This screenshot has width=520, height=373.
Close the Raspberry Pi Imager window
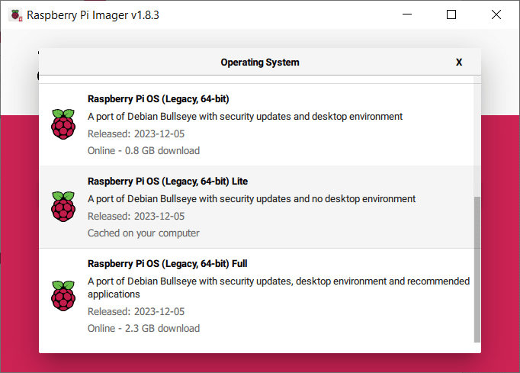[496, 14]
